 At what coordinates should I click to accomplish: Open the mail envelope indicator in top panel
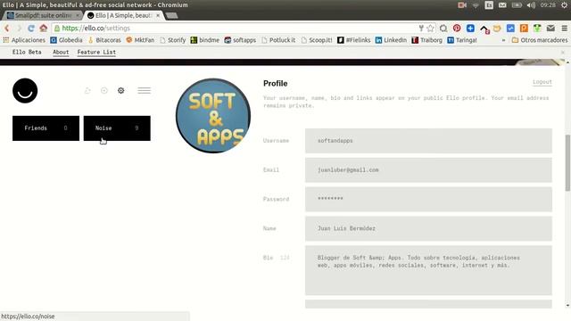(502, 5)
